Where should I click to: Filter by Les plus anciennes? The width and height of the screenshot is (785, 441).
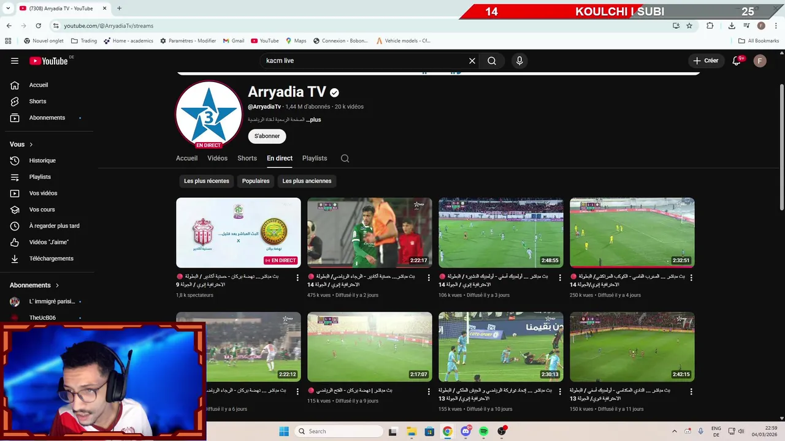tap(307, 181)
